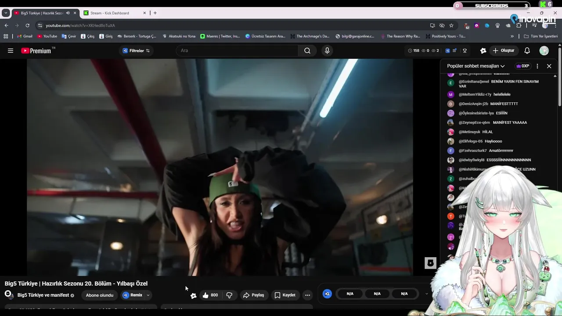Reload the page
This screenshot has height=316, width=562.
click(x=27, y=25)
